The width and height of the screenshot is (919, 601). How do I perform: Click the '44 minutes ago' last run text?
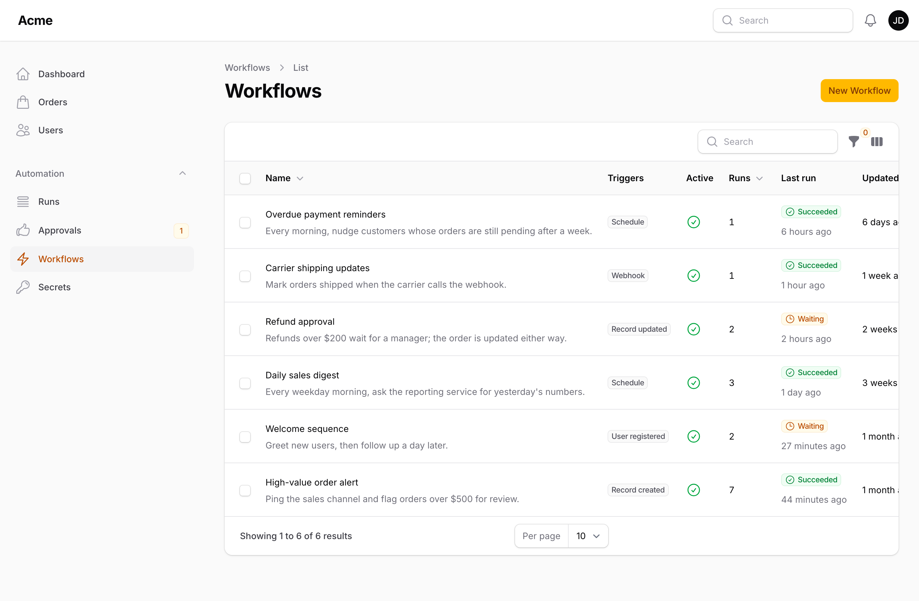(814, 500)
